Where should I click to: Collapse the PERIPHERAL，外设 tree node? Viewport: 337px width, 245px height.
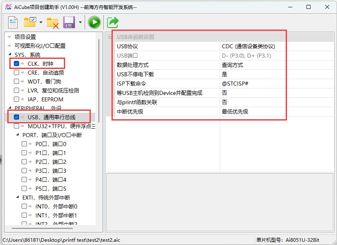point(10,107)
